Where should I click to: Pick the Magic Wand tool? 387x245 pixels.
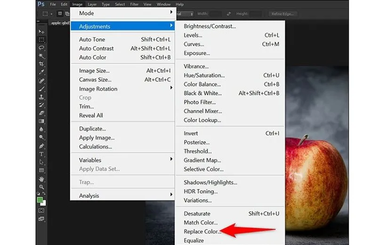[41, 56]
